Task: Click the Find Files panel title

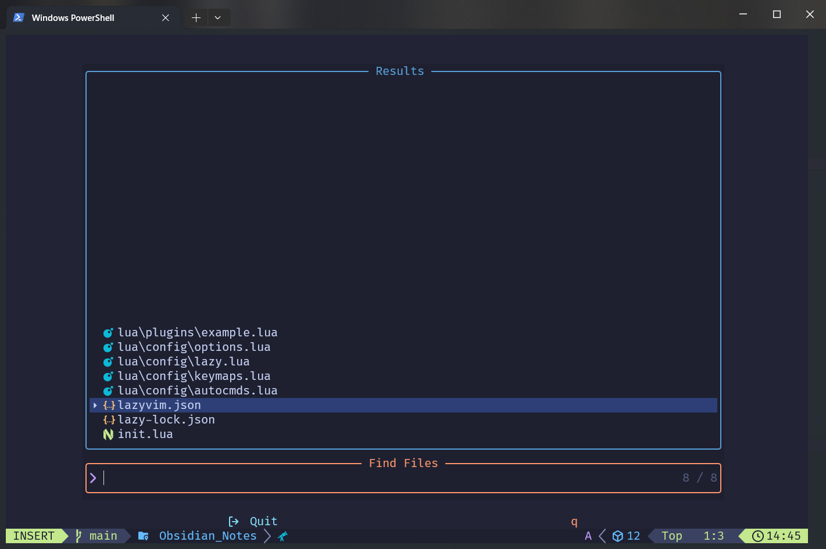Action: click(x=403, y=463)
